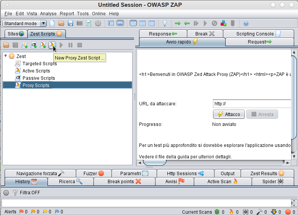Image resolution: width=298 pixels, height=216 pixels.
Task: Click the light bulb tips icon
Action: click(x=165, y=24)
